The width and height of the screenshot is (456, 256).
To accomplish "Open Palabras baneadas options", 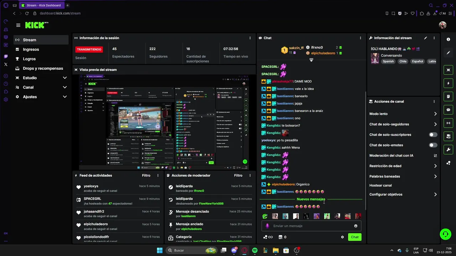I will 403,176.
